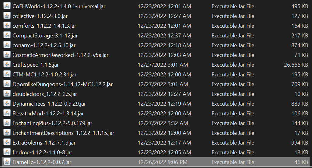Viewport: 312px width, 168px height.
Task: Click the 12/26/2022 9:06 PM date of FlameLib
Action: 163,162
